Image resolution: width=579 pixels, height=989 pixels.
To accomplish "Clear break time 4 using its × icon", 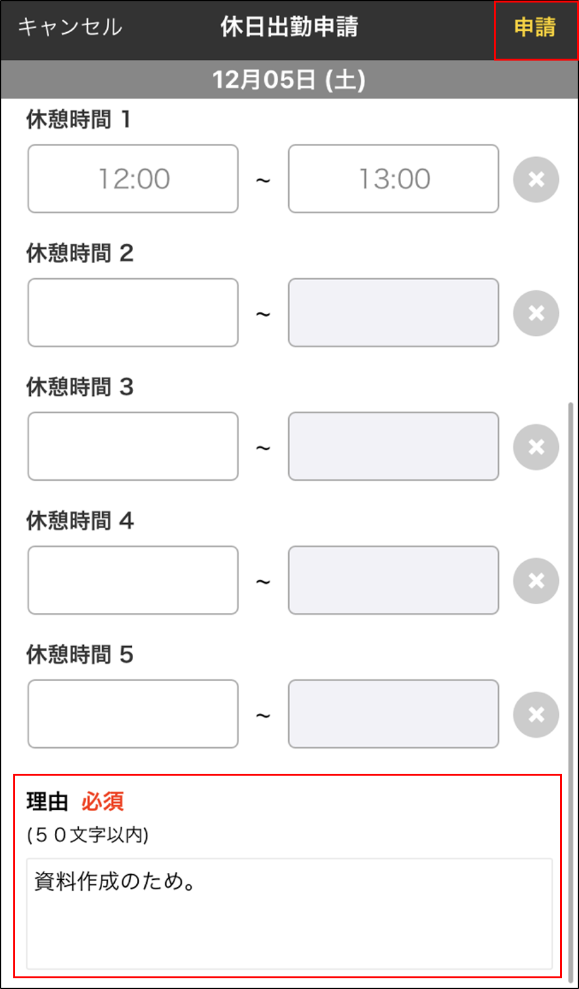I will click(x=535, y=580).
